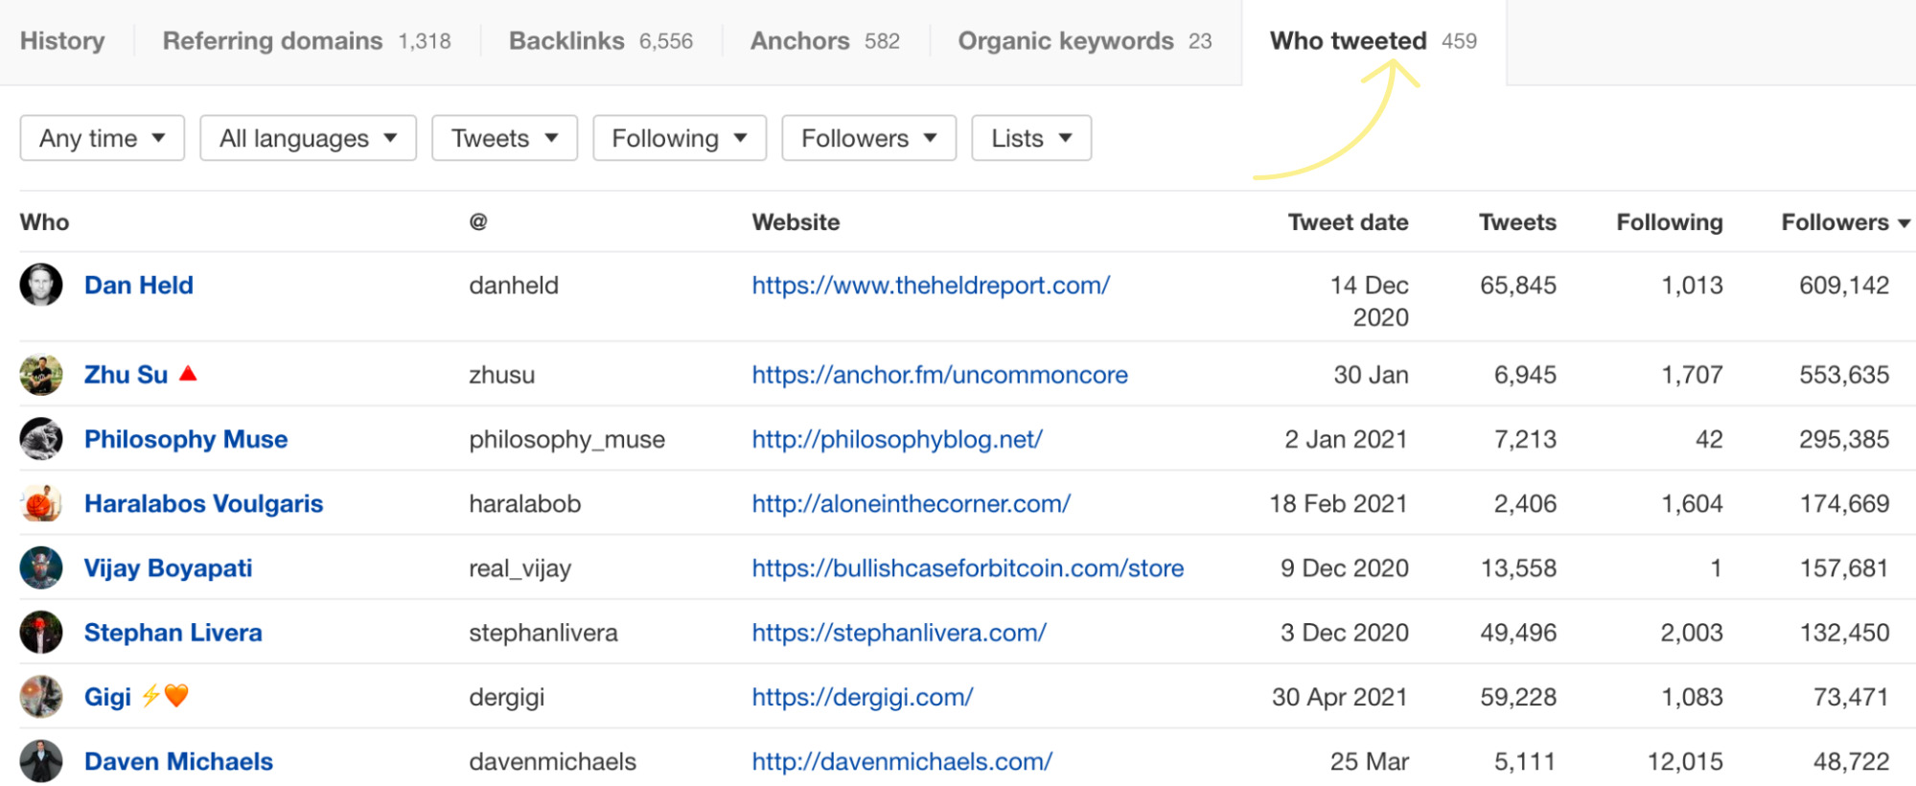Click the Followers filter button
Viewport: 1916px width, 786px height.
[x=867, y=137]
